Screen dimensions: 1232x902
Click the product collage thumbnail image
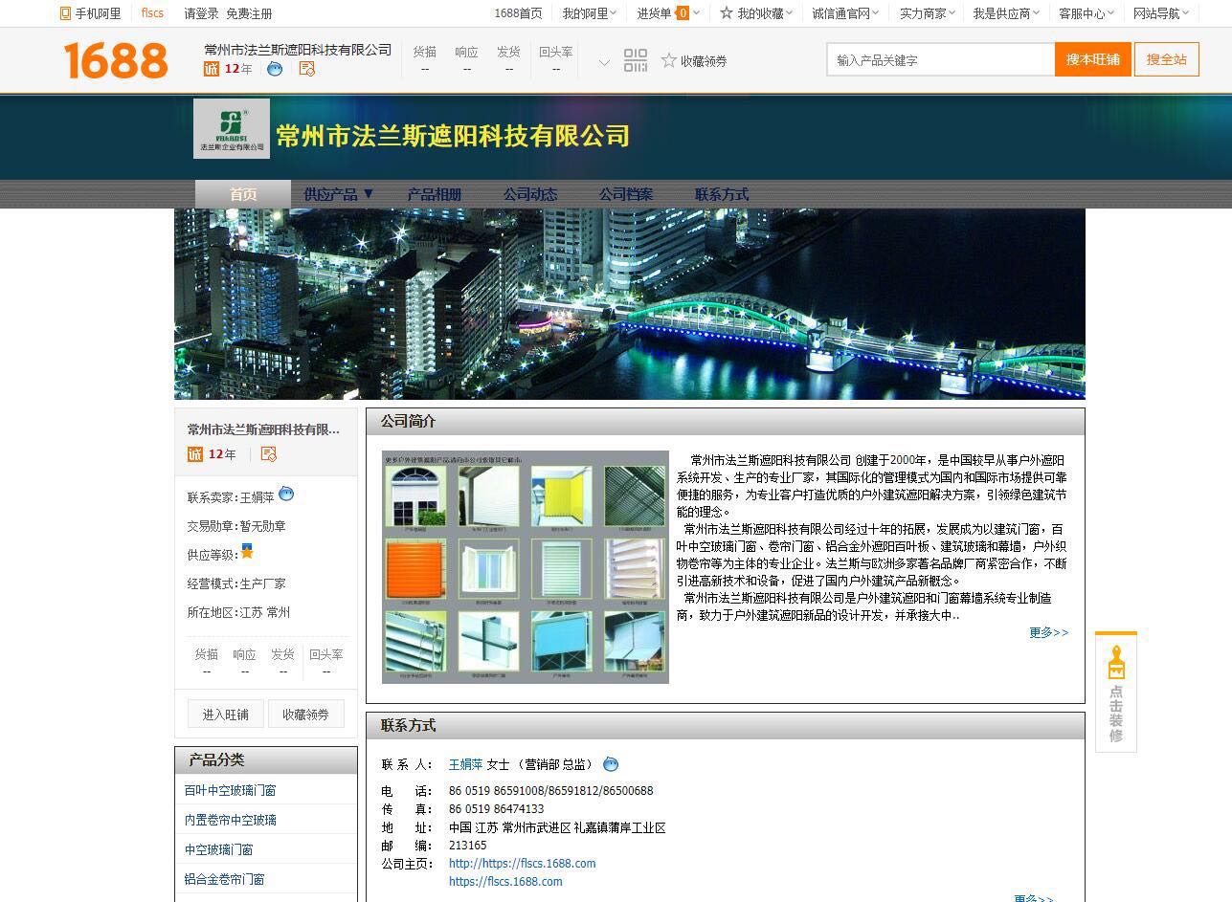pyautogui.click(x=526, y=567)
